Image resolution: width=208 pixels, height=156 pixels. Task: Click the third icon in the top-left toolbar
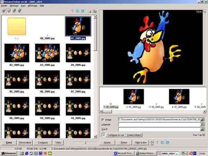pos(14,11)
